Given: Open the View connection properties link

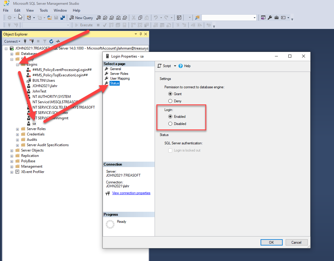Looking at the screenshot, I should (x=131, y=193).
